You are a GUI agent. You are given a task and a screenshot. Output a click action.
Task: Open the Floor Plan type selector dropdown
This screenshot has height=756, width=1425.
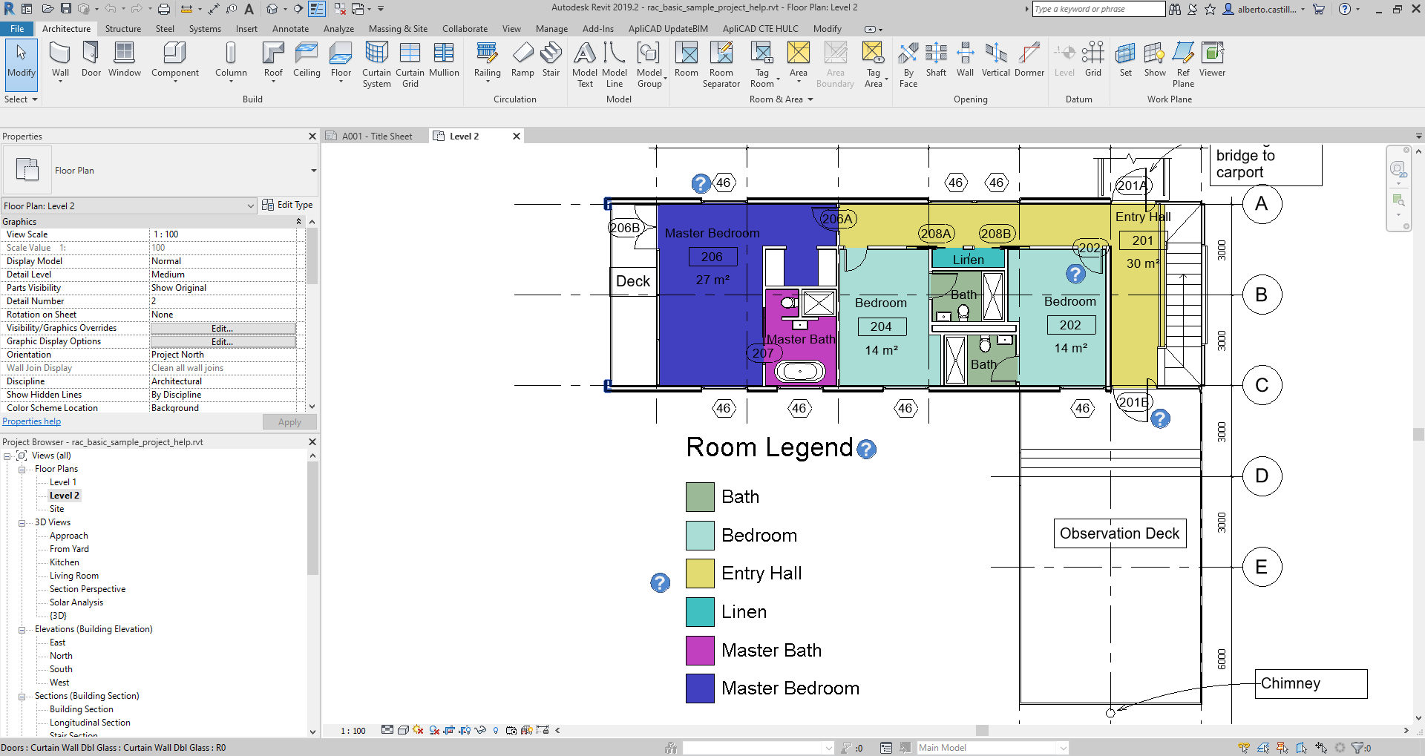[x=250, y=206]
